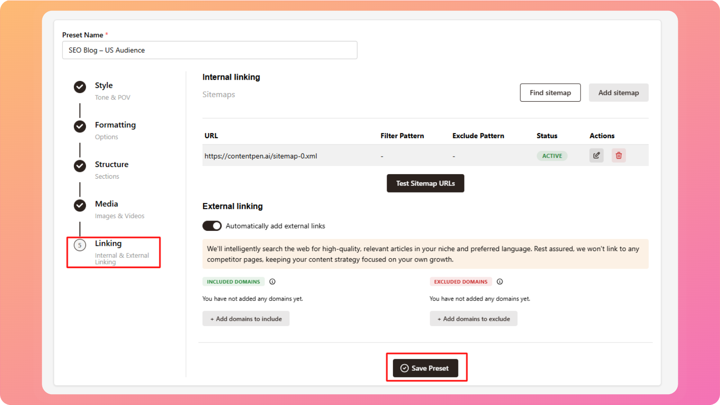Open Media Images & Videos step
The width and height of the screenshot is (720, 405).
point(107,204)
